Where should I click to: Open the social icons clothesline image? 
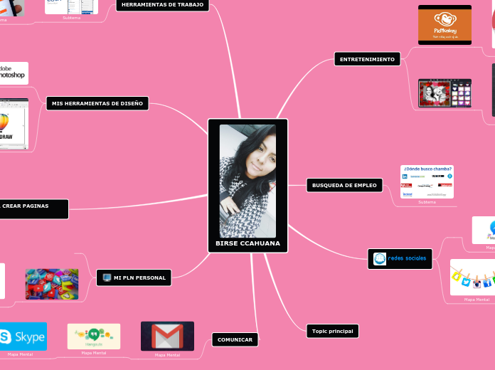coord(472,277)
